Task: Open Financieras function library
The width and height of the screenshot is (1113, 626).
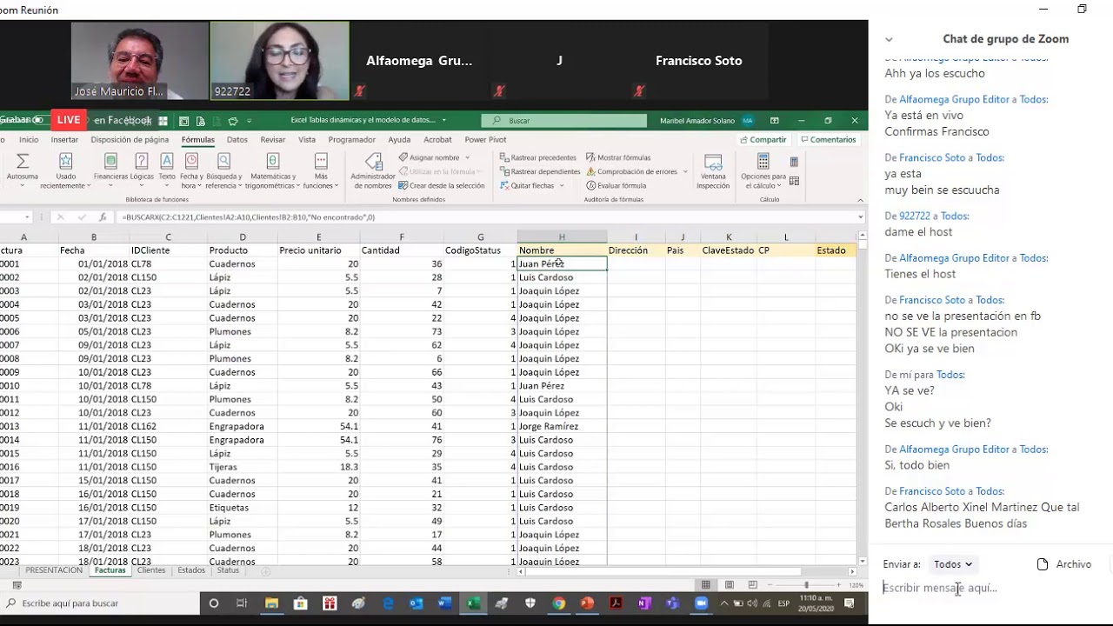Action: [110, 170]
